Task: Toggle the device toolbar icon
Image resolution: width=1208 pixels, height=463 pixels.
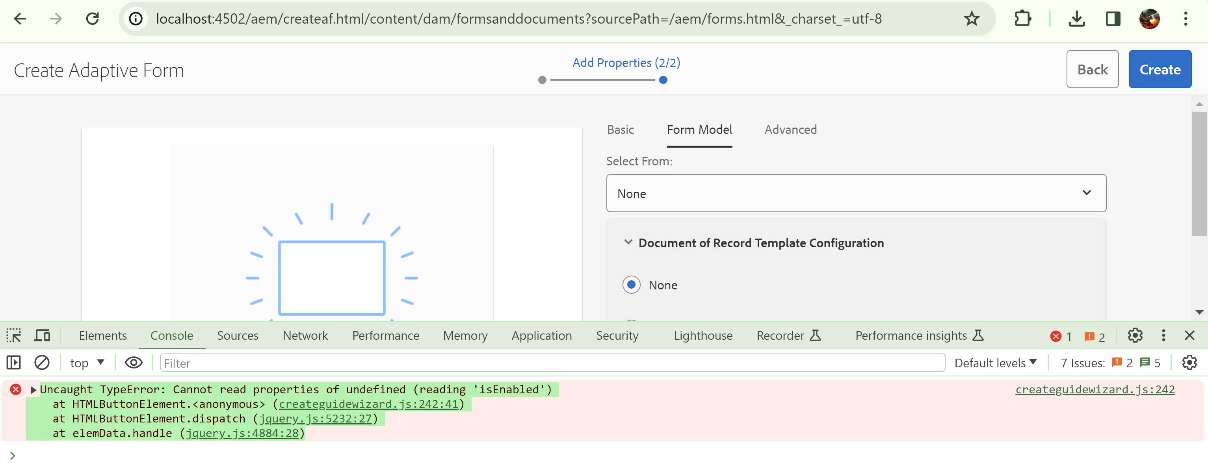Action: pyautogui.click(x=42, y=335)
